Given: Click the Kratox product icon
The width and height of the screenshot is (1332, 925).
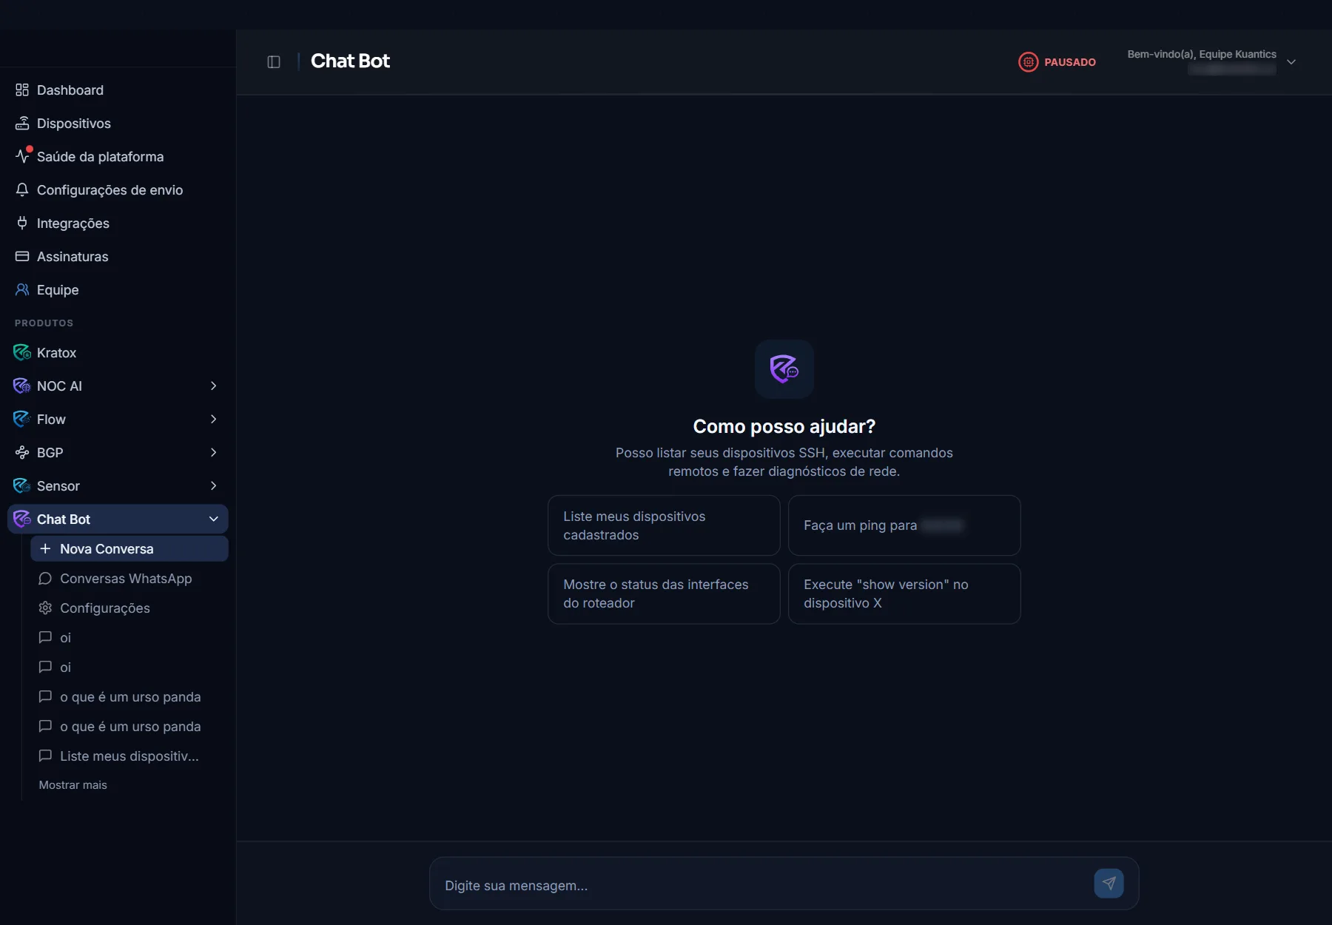Looking at the screenshot, I should (22, 353).
